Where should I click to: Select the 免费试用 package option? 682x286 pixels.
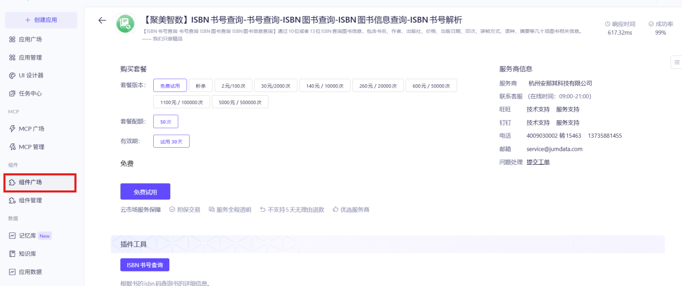pos(170,86)
